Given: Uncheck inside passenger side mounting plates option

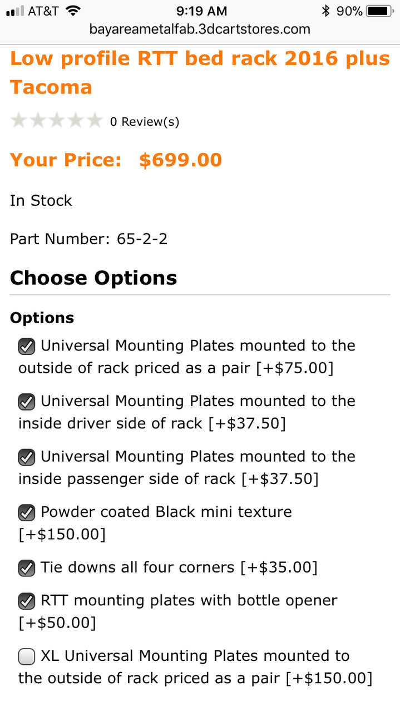Looking at the screenshot, I should [x=26, y=457].
